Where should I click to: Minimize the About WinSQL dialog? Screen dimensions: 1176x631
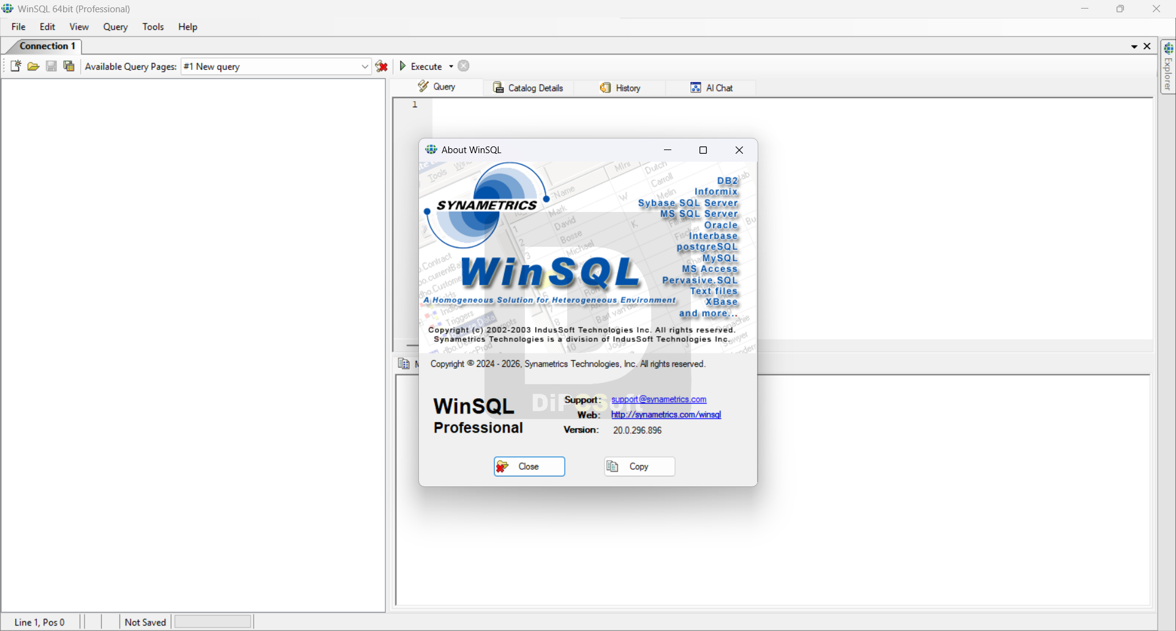point(668,150)
